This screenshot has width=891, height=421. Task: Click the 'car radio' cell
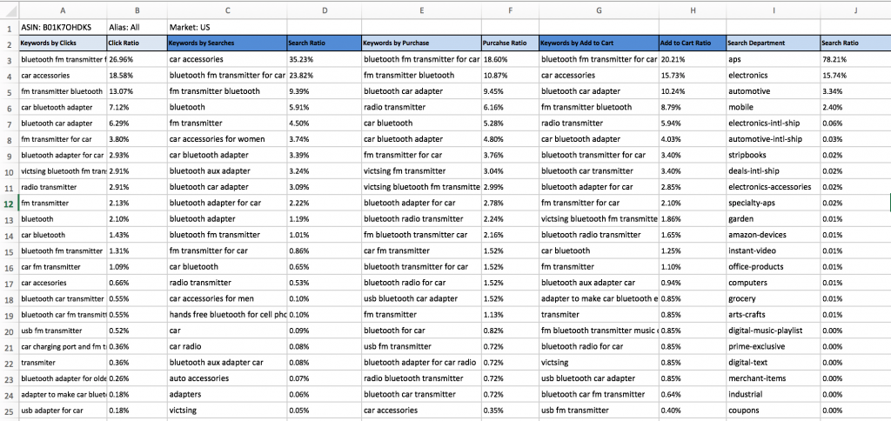coord(227,346)
